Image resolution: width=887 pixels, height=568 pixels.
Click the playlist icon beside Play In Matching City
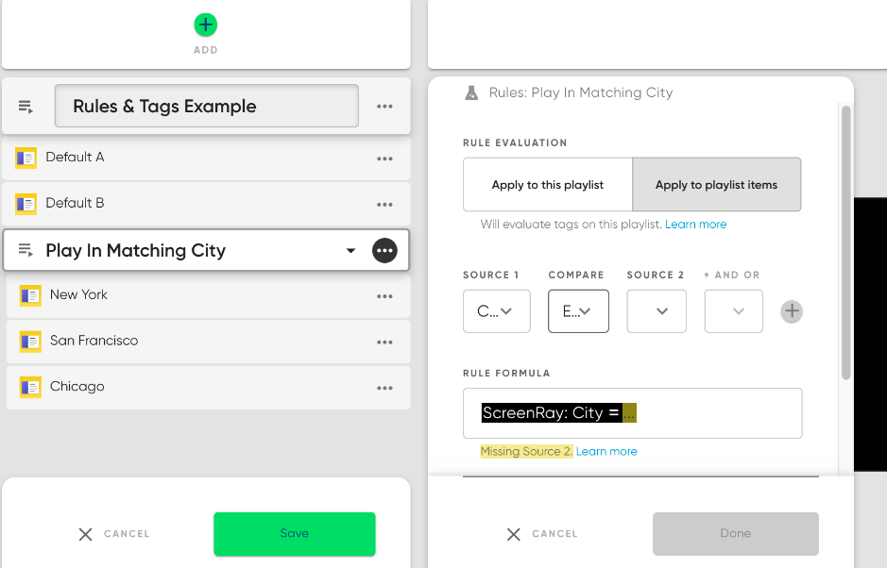[26, 250]
